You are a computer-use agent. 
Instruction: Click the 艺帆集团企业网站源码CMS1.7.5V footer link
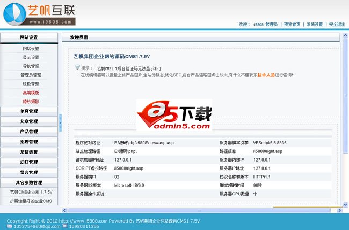click(168, 221)
